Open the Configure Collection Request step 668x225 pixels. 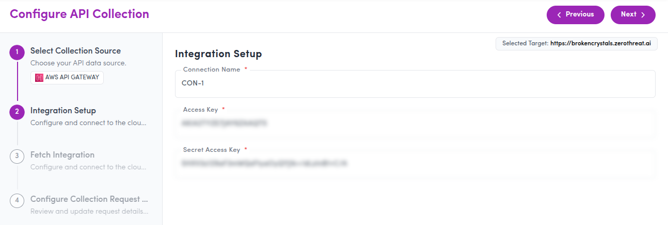click(89, 199)
